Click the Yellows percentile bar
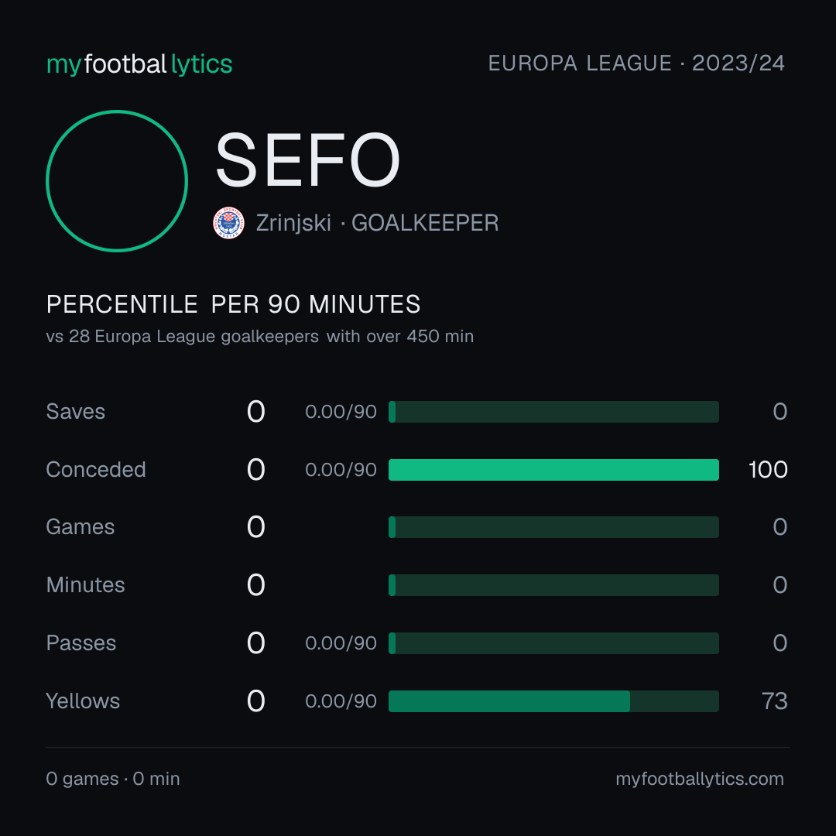This screenshot has height=836, width=836. pos(553,701)
